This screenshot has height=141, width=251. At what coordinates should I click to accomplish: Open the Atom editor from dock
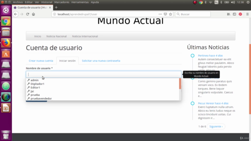(x=6, y=86)
